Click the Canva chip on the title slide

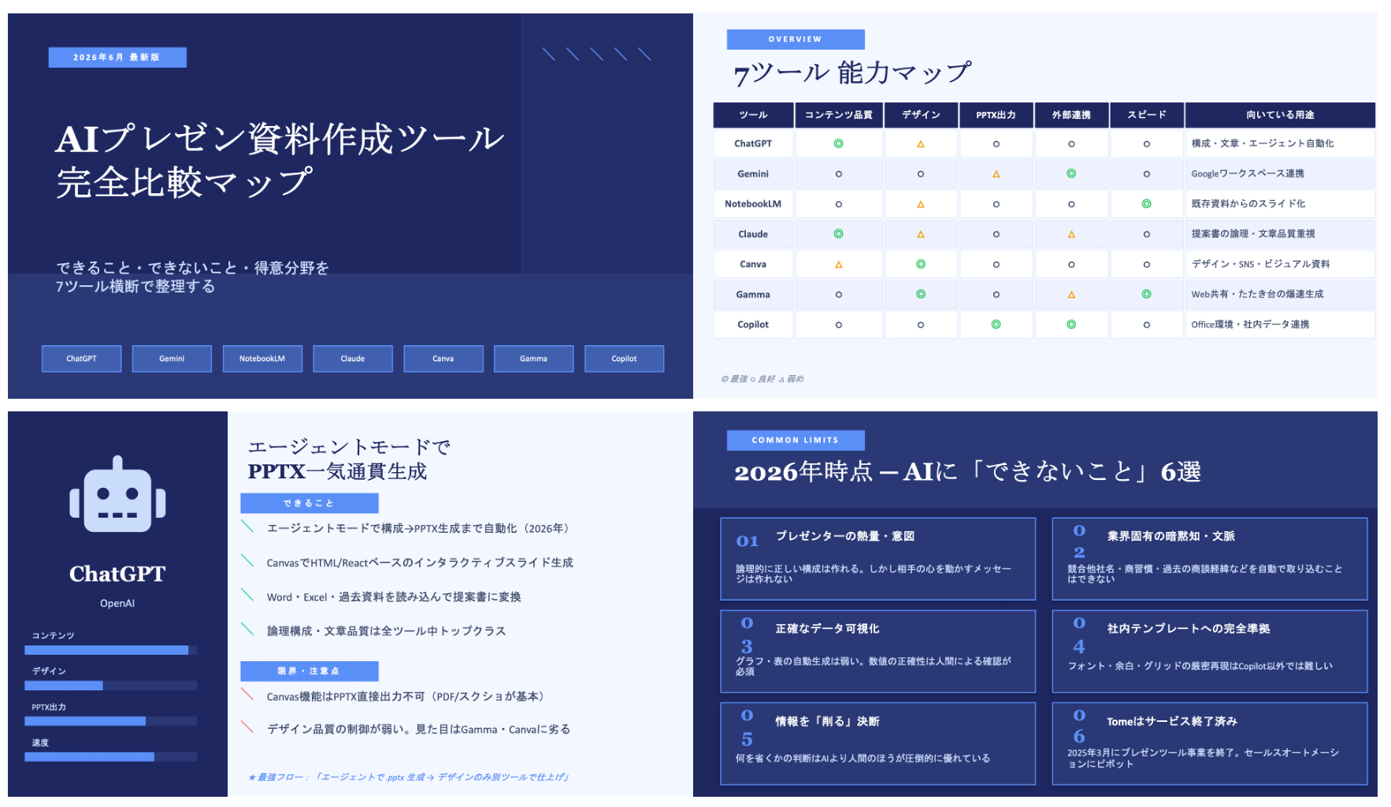[443, 359]
